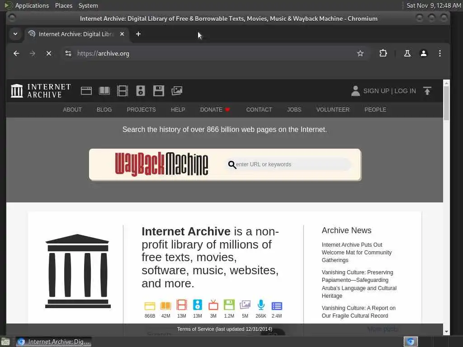Screen dimensions: 463x347
Task: Open the System menu
Action: (x=88, y=5)
